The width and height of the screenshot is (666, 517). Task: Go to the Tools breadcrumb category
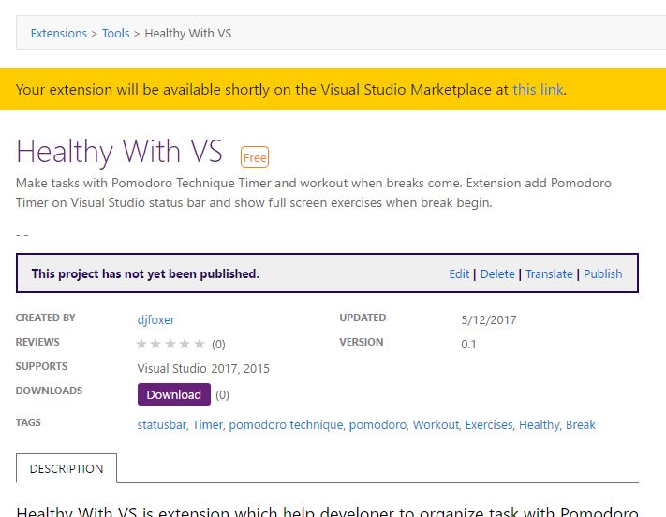coord(115,33)
